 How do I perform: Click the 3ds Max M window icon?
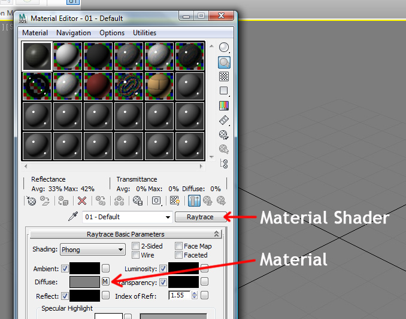tap(23, 19)
